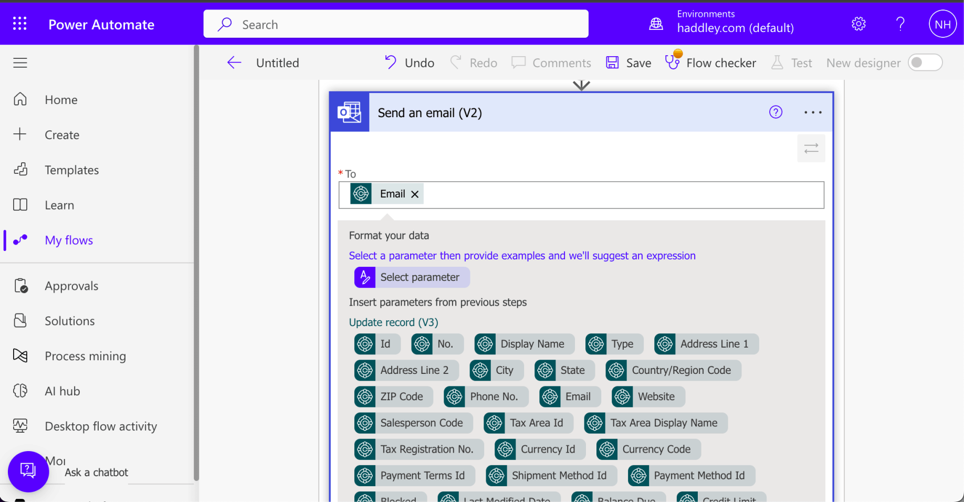Screen dimensions: 964x502
Task: Insert the Salesperson Code parameter
Action: point(414,423)
